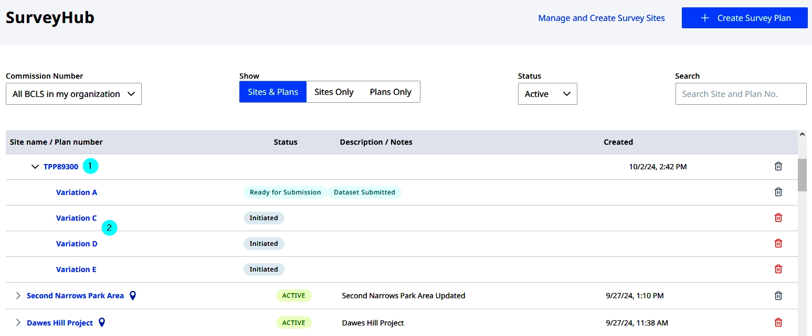812x336 pixels.
Task: Click the Initiated badge on Variation C
Action: (263, 218)
